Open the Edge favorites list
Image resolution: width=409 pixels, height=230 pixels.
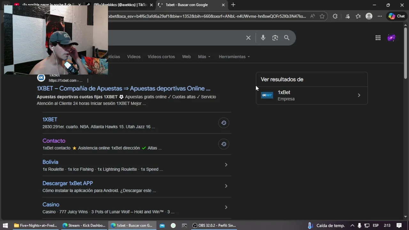point(358,16)
